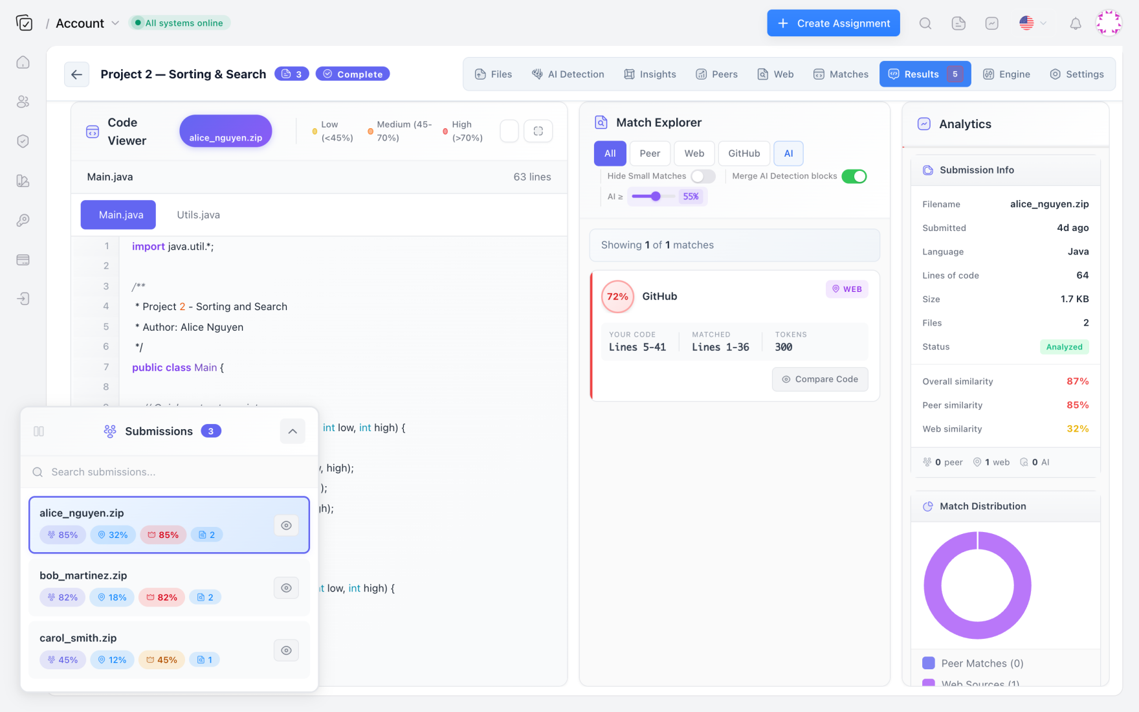The height and width of the screenshot is (712, 1139).
Task: Click the key icon in the sidebar
Action: point(23,220)
